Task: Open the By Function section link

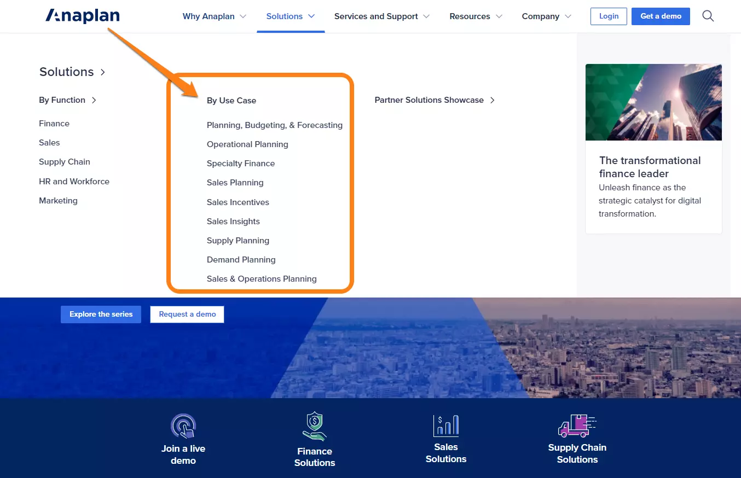Action: click(68, 100)
